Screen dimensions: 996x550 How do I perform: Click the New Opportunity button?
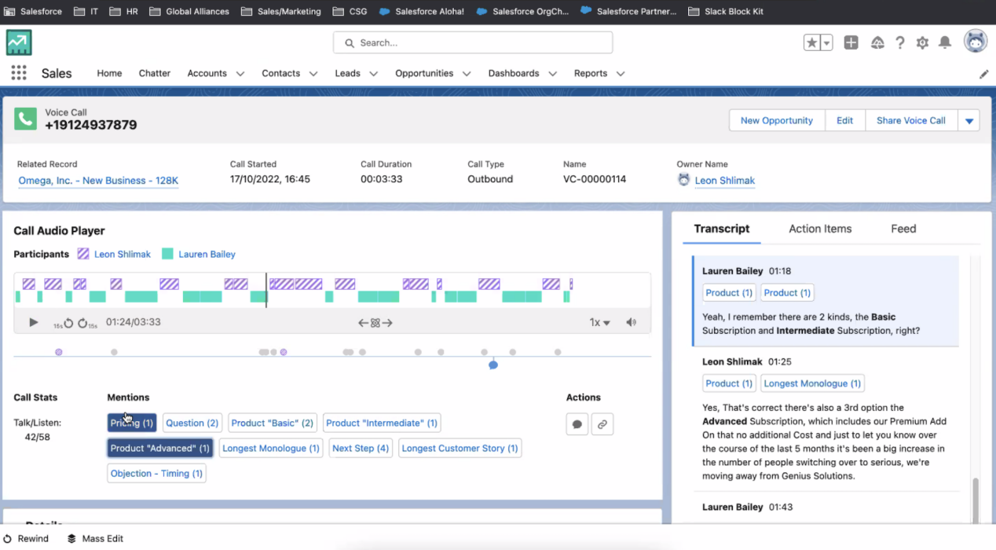tap(776, 121)
